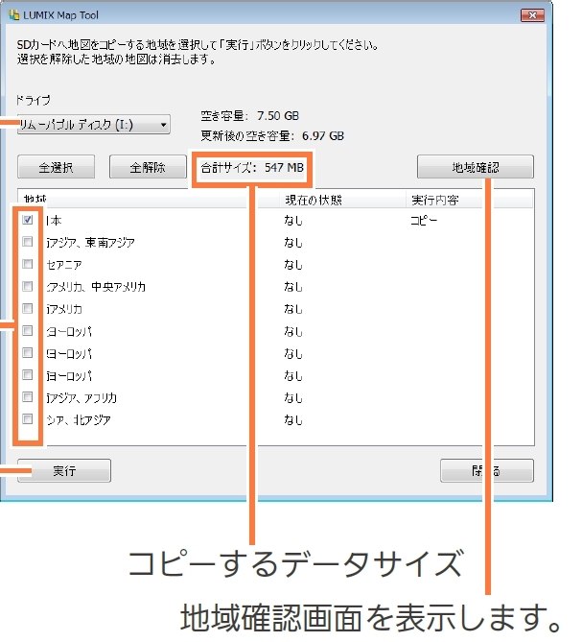
Task: Click the 合計サイズ 547 MB label
Action: click(252, 168)
